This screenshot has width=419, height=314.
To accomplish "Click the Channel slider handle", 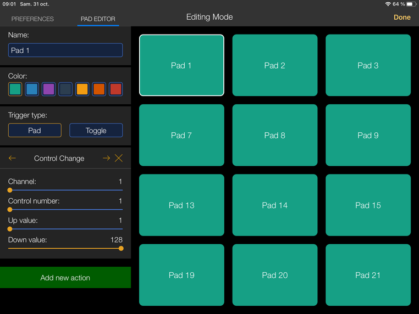I will (10, 190).
